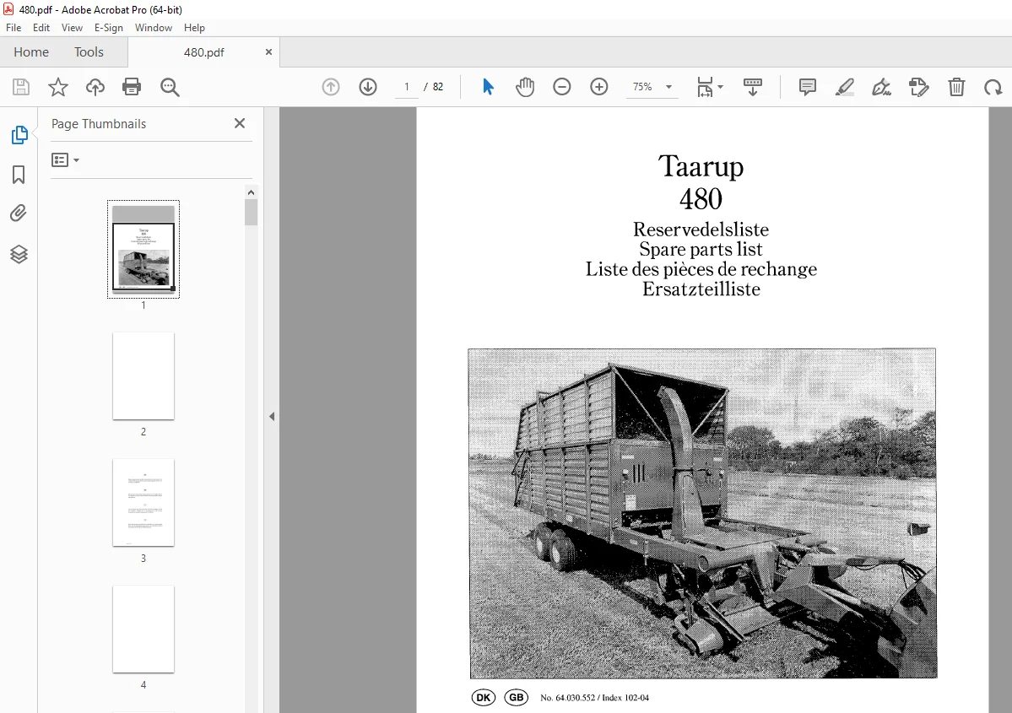Click the thumbnail panel scrollbar handle

coord(251,213)
